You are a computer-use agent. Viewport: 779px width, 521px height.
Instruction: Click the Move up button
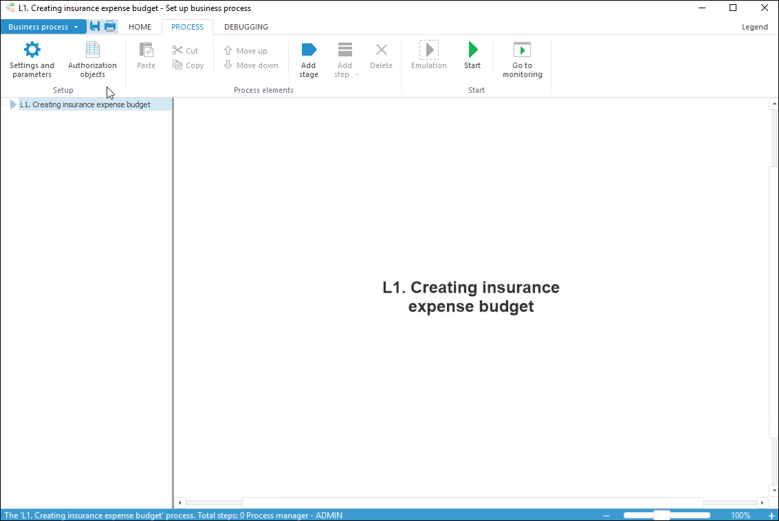pyautogui.click(x=245, y=51)
